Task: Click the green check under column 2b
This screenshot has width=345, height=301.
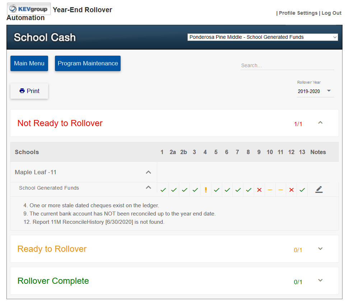Action: (185, 190)
